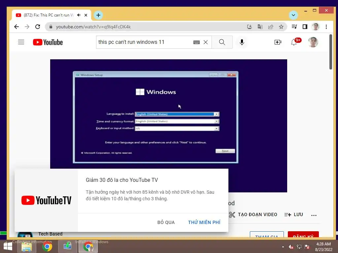The width and height of the screenshot is (338, 253).
Task: Toggle the browser side panel
Action: tap(305, 27)
